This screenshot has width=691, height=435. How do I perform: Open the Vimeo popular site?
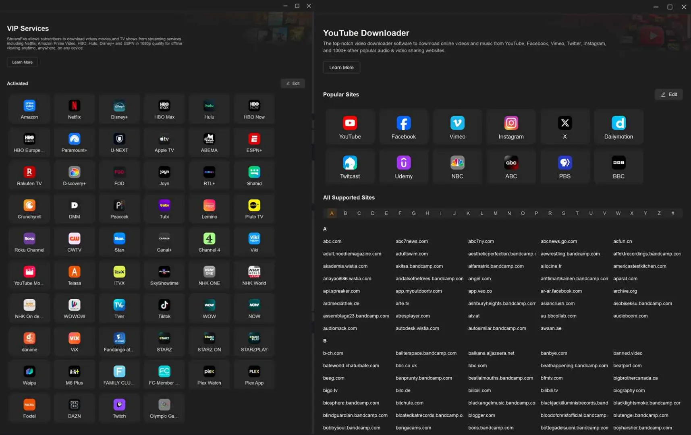[457, 127]
